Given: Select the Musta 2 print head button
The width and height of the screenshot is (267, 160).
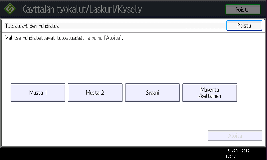Looking at the screenshot, I should pos(95,93).
